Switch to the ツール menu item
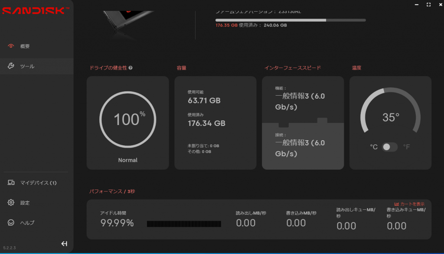 (27, 67)
